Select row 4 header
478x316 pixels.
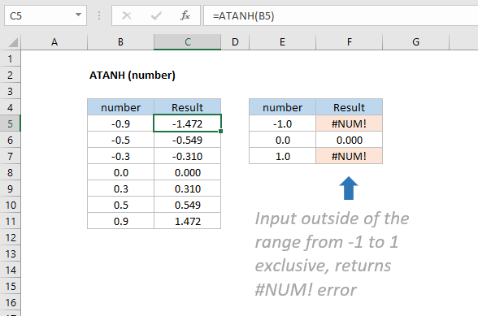pyautogui.click(x=10, y=107)
